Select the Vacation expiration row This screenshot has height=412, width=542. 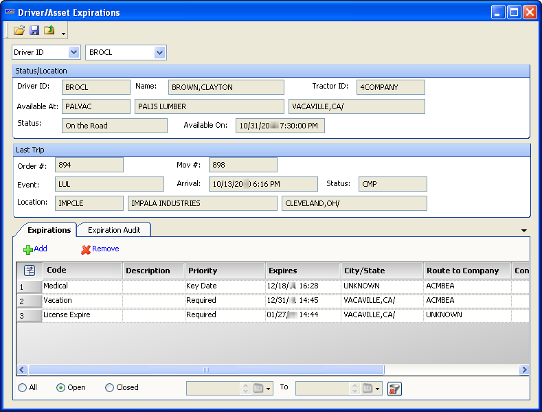(58, 301)
